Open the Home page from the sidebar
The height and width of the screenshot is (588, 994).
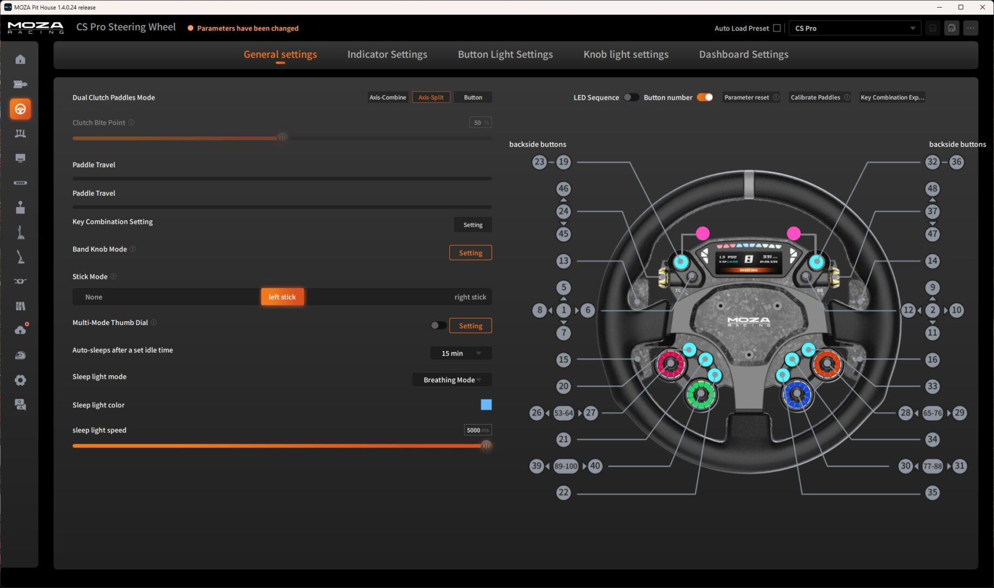[x=20, y=59]
